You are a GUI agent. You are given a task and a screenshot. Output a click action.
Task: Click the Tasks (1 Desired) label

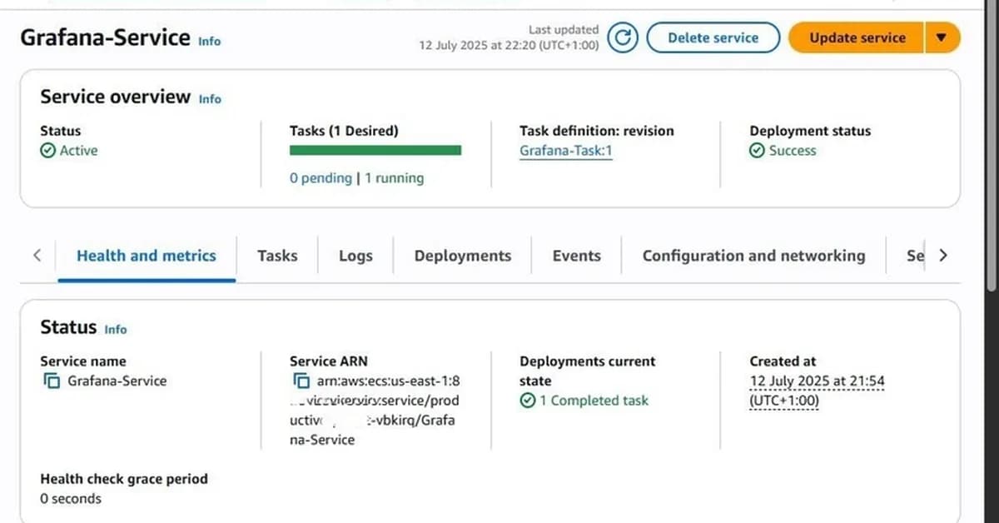344,131
